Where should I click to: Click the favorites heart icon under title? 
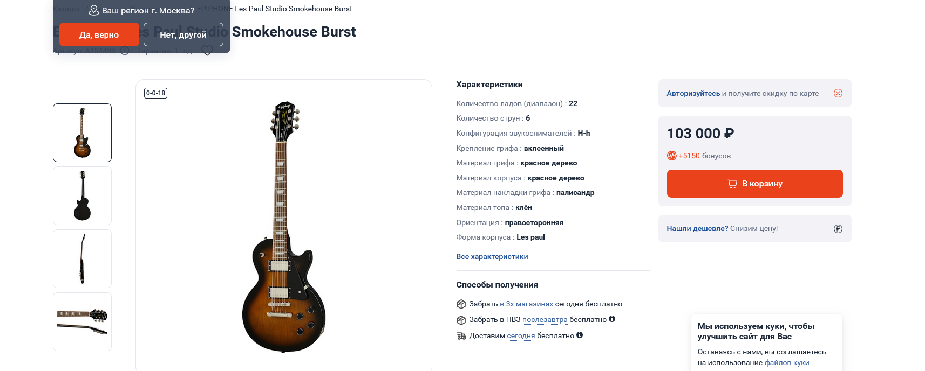pyautogui.click(x=207, y=51)
